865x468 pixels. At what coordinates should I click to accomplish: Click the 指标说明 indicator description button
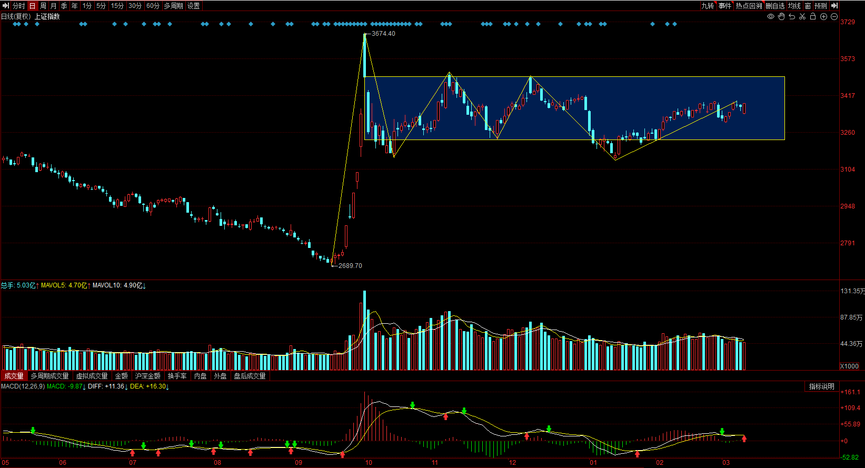click(822, 386)
